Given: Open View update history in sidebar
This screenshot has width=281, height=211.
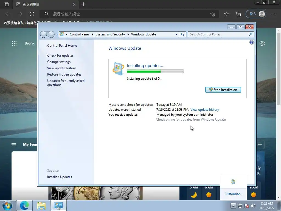Looking at the screenshot, I should pyautogui.click(x=61, y=68).
